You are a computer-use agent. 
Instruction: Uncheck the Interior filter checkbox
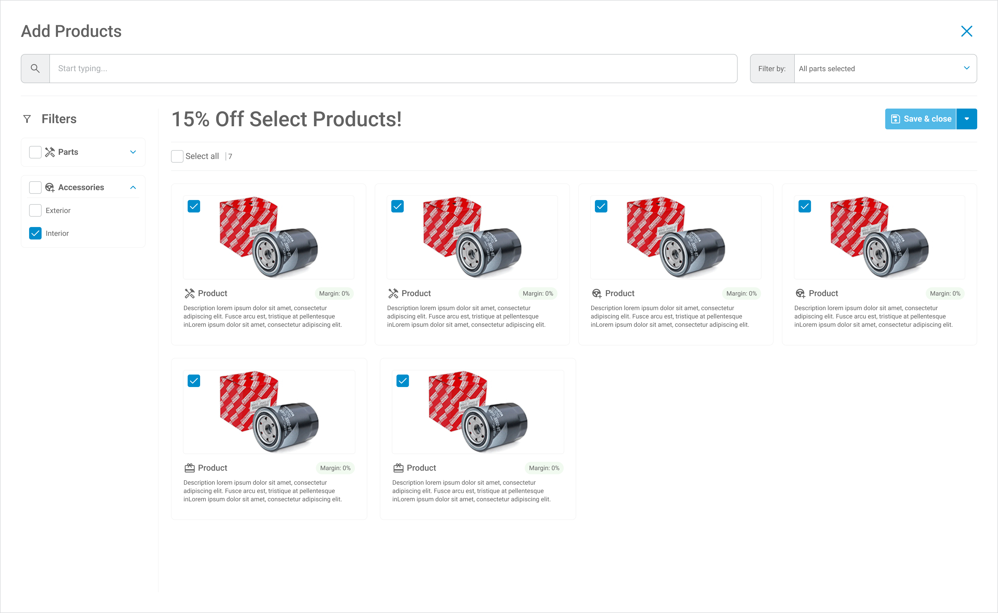point(35,233)
